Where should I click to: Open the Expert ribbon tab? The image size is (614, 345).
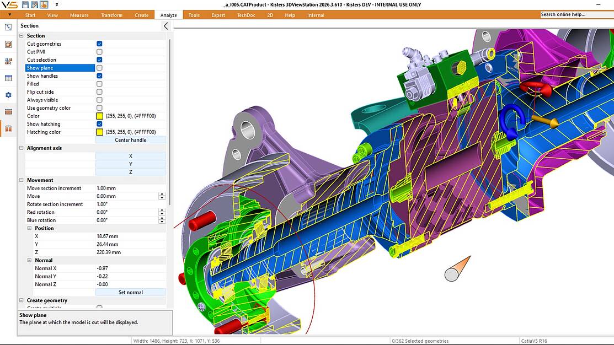[x=218, y=15]
